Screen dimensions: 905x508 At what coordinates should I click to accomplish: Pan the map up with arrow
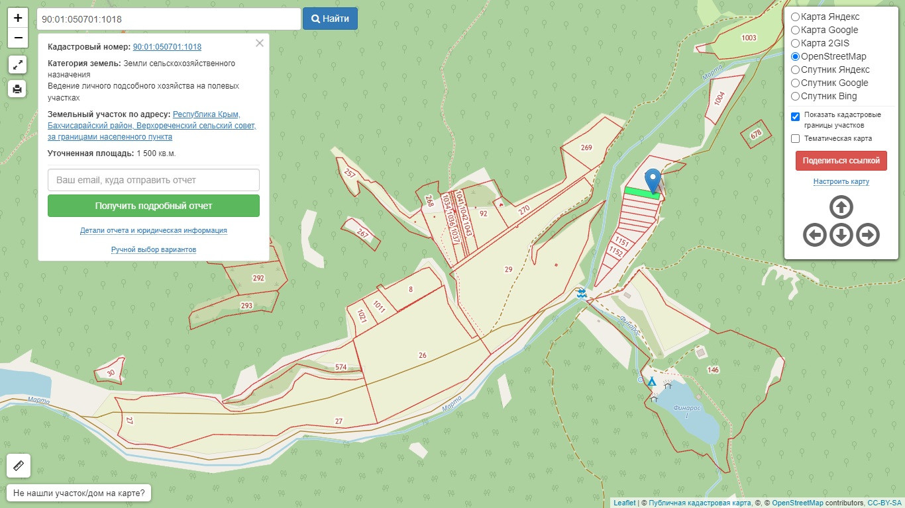(841, 208)
